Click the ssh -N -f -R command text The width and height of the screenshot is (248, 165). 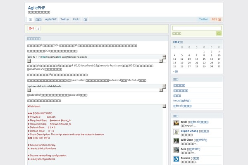click(57, 57)
